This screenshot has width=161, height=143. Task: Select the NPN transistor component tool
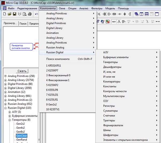99,14
